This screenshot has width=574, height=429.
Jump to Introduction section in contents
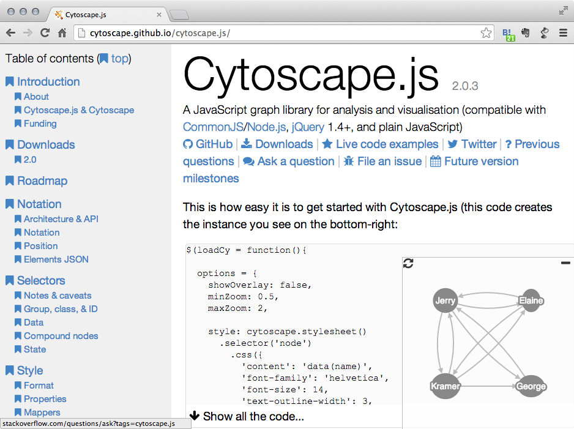[x=48, y=82]
